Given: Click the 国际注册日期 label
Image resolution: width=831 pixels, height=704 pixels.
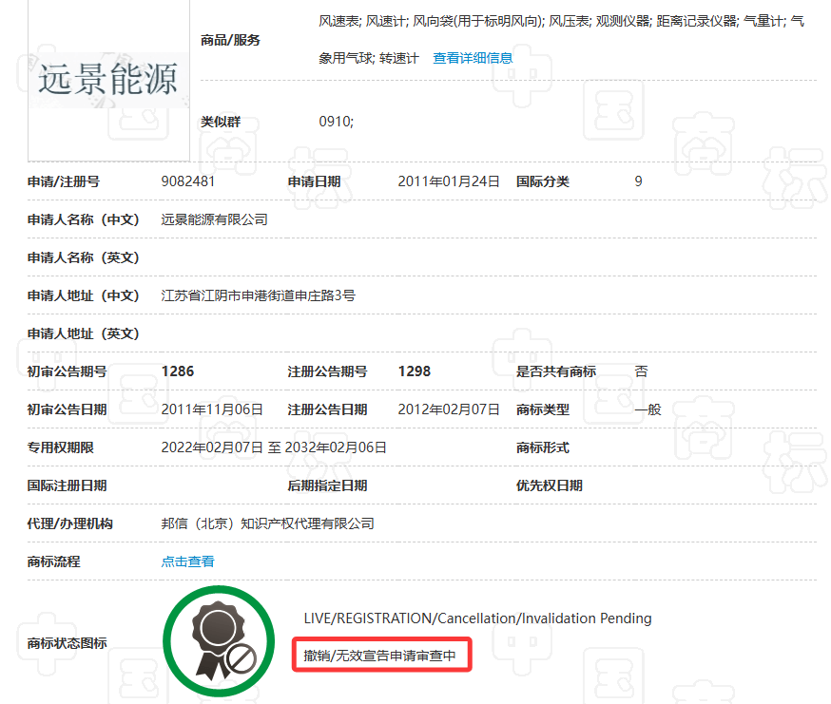Looking at the screenshot, I should 68,485.
